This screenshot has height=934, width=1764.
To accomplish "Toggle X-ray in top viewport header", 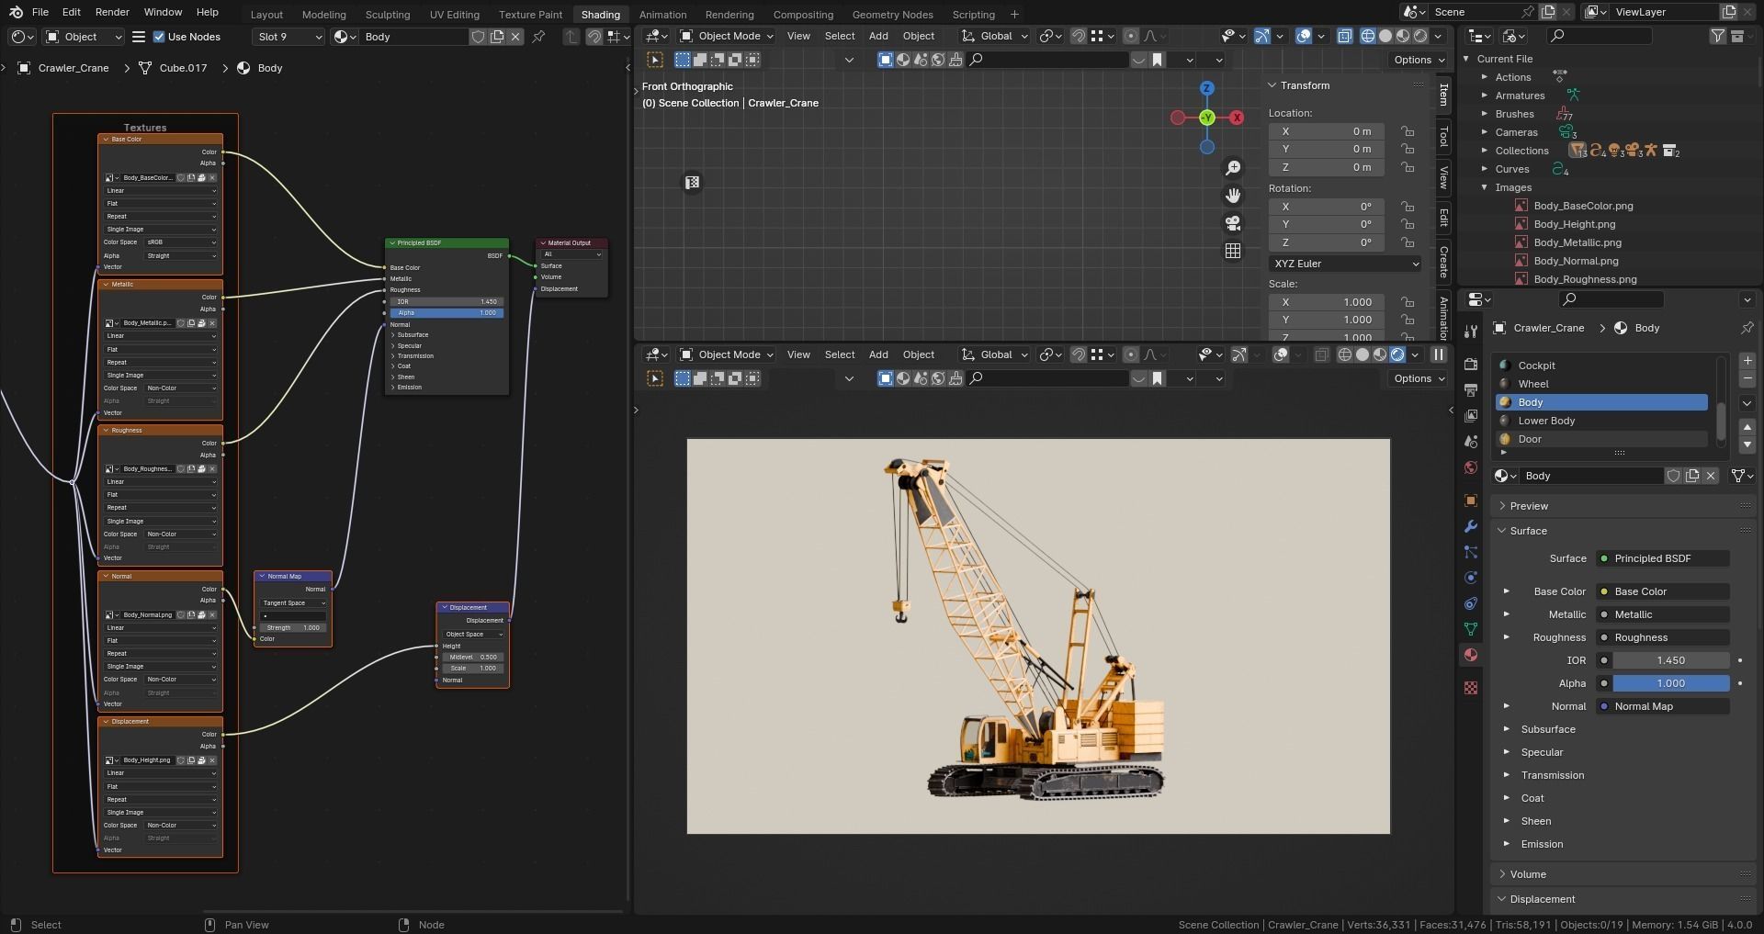I will tap(1345, 36).
